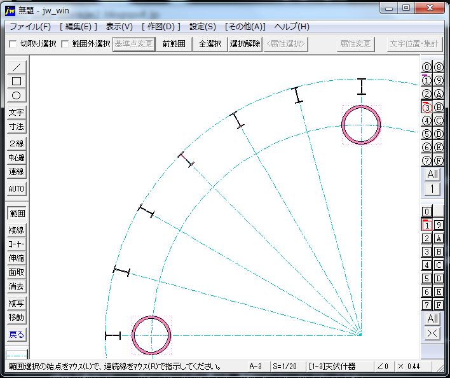This screenshot has height=378, width=450.
Task: Toggle circled layer 3 in layer panel
Action: tap(426, 108)
